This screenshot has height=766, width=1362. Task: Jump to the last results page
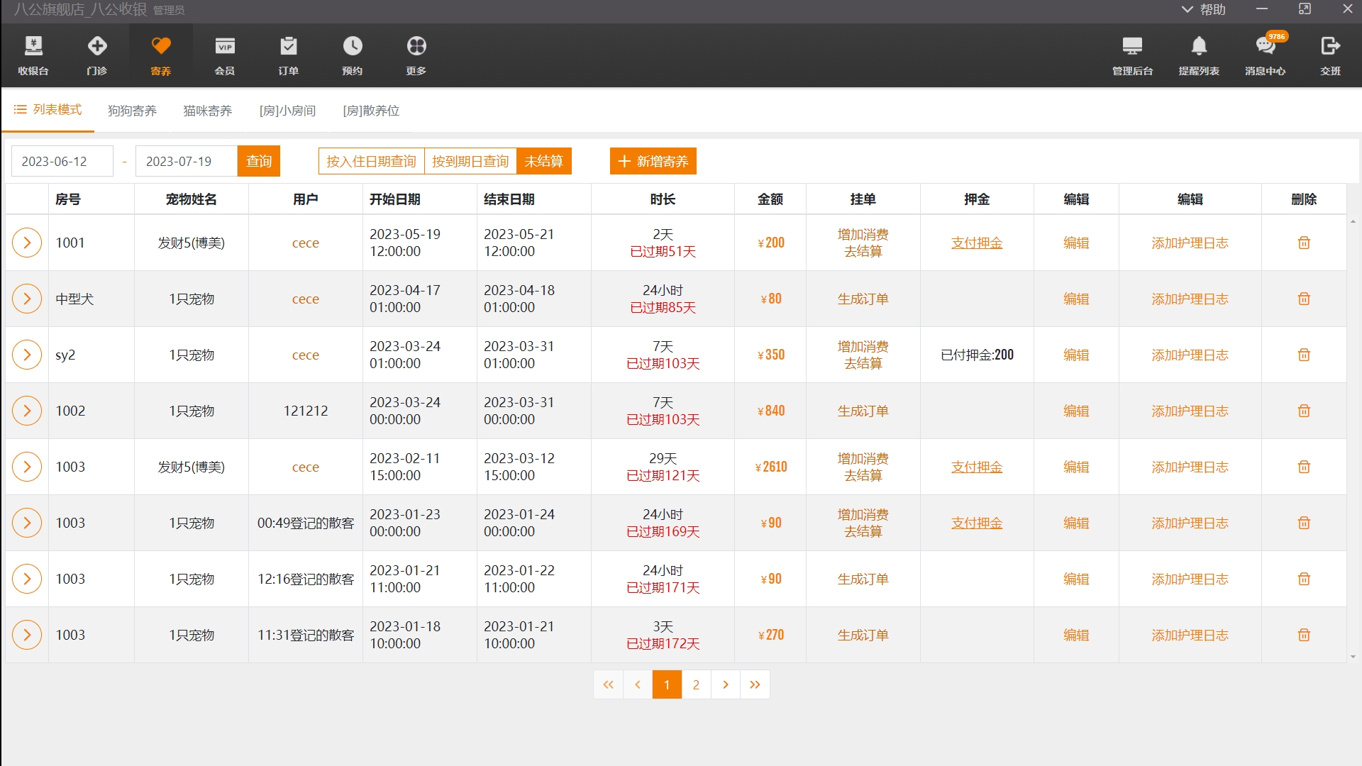(755, 684)
